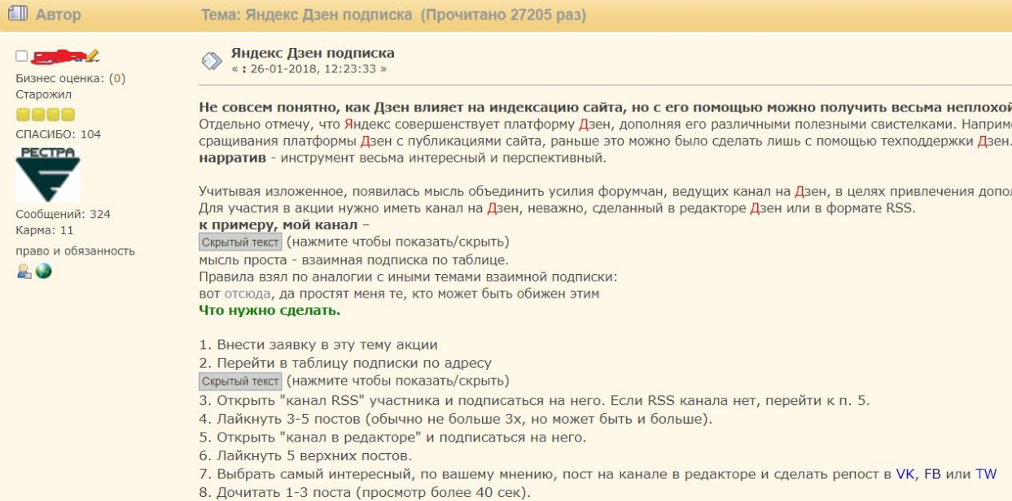This screenshot has height=501, width=1012.
Task: Tick the checkbox beside the author name
Action: (22, 56)
